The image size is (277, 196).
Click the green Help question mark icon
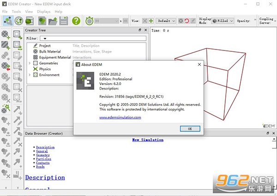click(x=76, y=21)
